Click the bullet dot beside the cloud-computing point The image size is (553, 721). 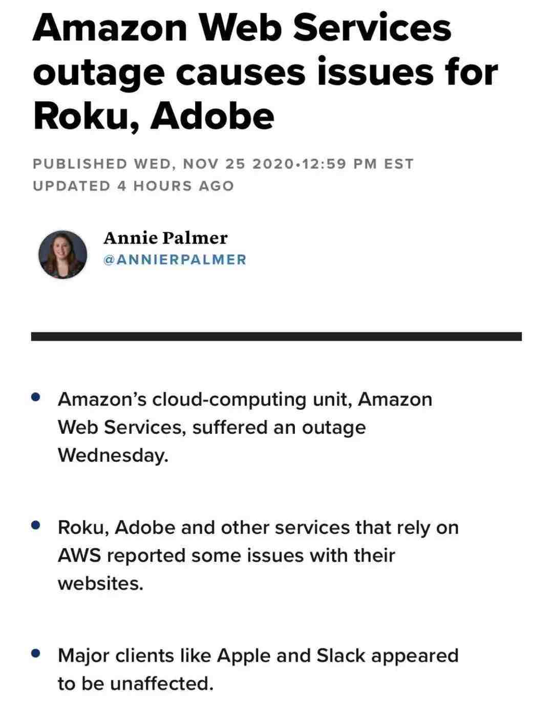(x=35, y=397)
